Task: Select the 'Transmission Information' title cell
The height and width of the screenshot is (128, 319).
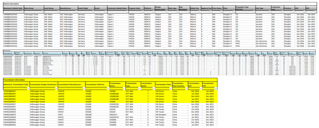Action: coord(110,80)
